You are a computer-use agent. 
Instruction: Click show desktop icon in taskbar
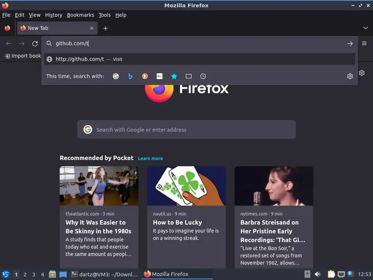tap(63, 275)
